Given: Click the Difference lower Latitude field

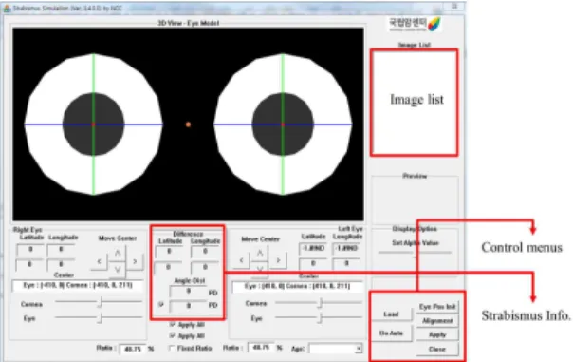Looking at the screenshot, I should coord(169,268).
